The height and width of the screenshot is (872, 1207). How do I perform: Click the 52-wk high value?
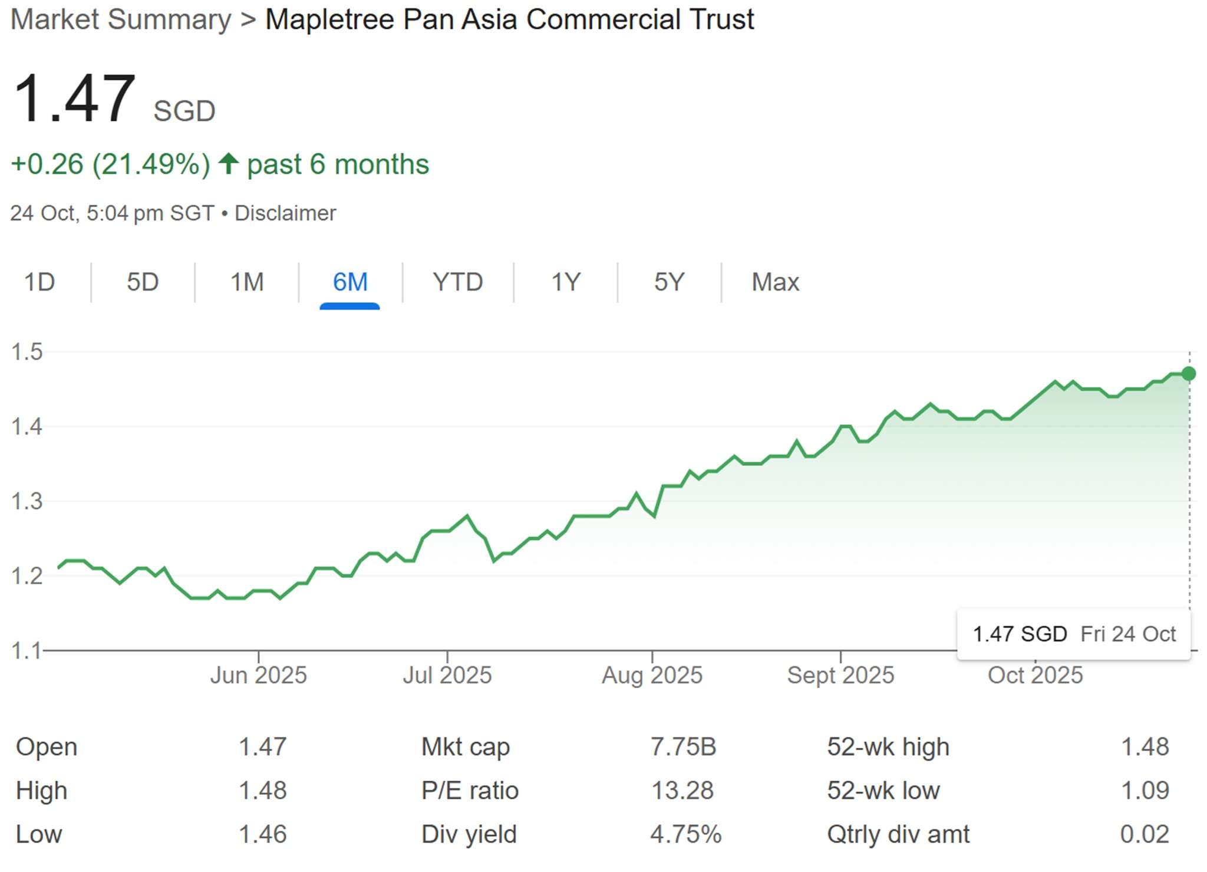click(1145, 746)
